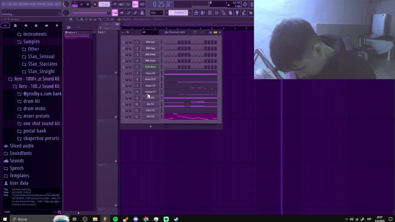Mute the 808 Kick channel

tap(123, 42)
